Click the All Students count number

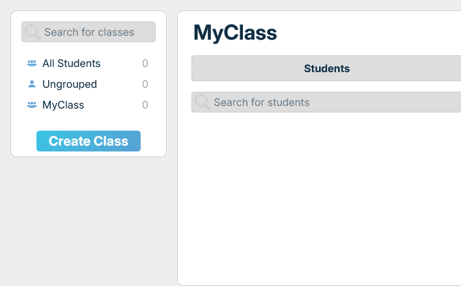[x=145, y=64]
